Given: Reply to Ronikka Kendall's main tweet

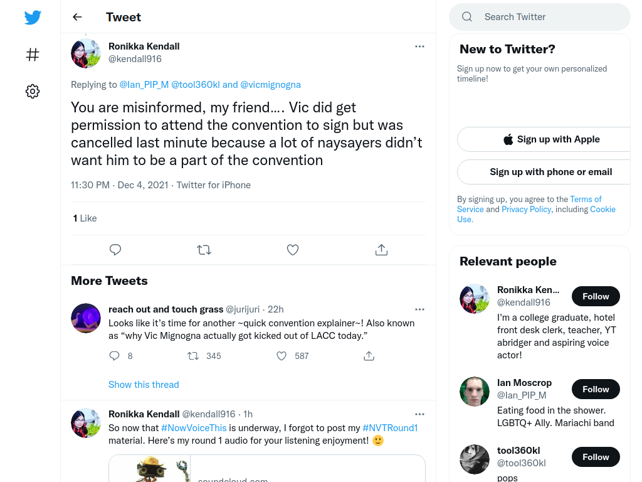Looking at the screenshot, I should (x=115, y=250).
